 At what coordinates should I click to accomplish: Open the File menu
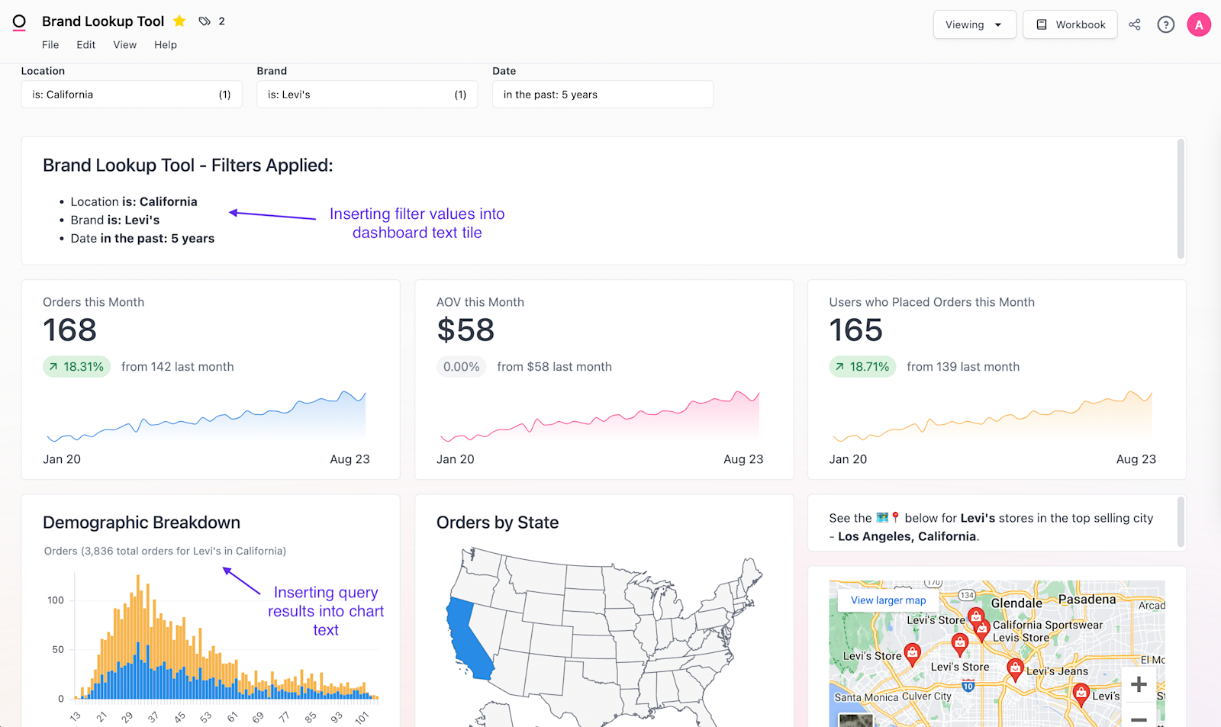(x=50, y=45)
